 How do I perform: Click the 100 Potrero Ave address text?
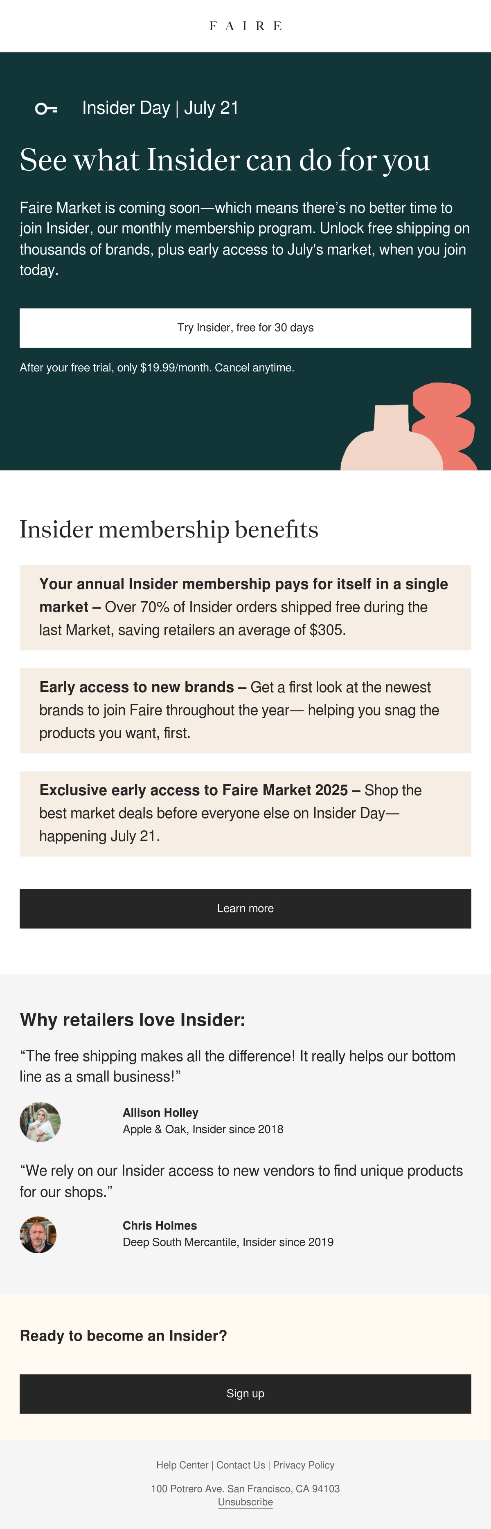[x=245, y=1488]
